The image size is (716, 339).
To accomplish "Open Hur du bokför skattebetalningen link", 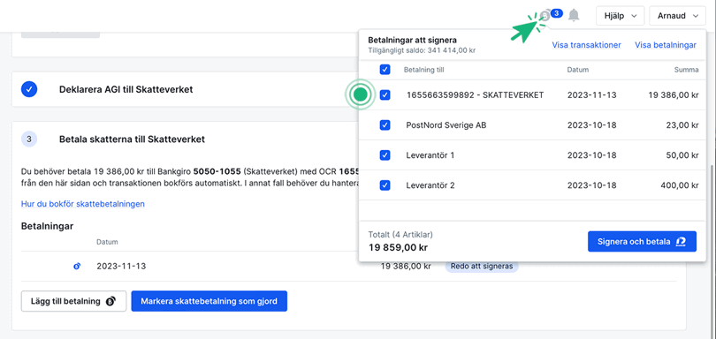I will tap(83, 204).
